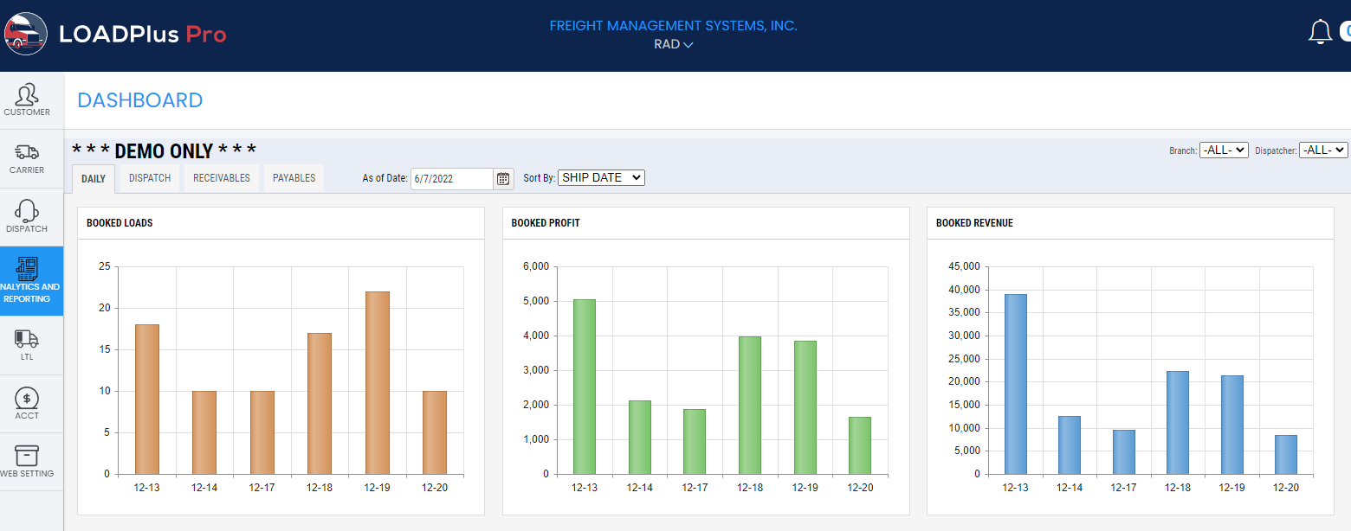This screenshot has height=531, width=1351.
Task: Expand the RAD dropdown in the header
Action: 673,44
